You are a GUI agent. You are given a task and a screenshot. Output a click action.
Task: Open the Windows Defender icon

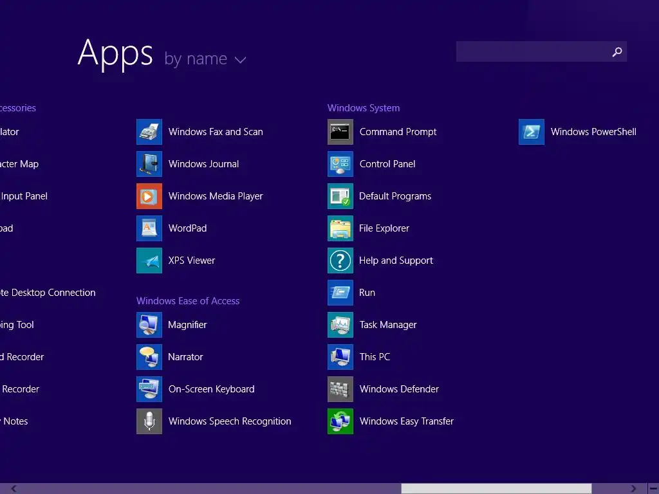pos(340,389)
